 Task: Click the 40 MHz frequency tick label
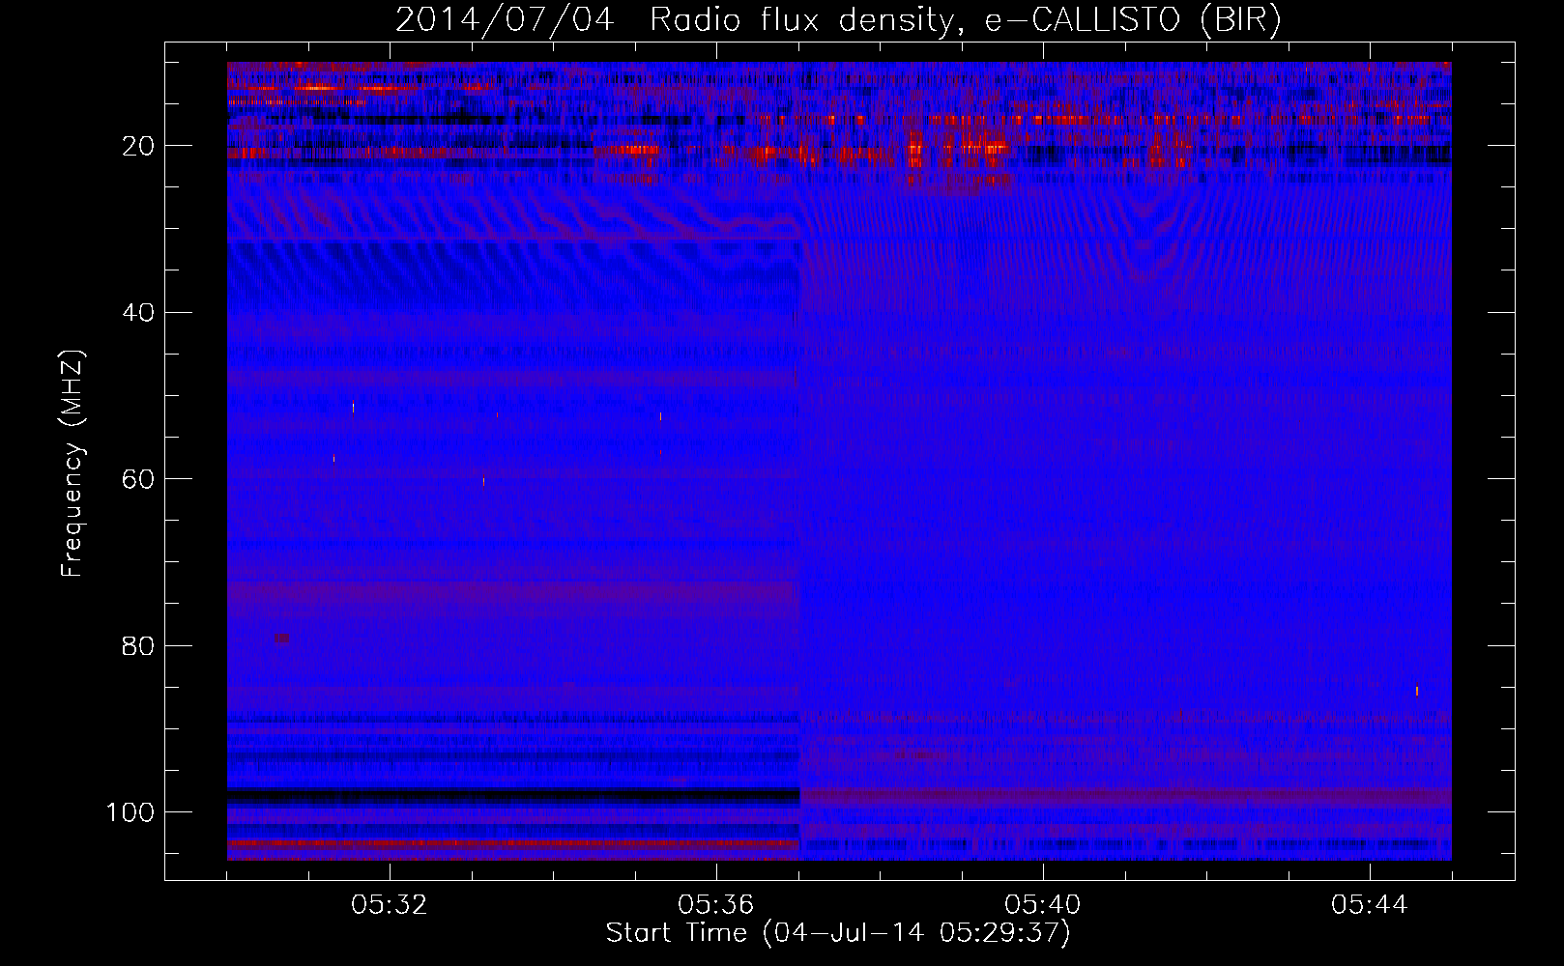tap(138, 313)
